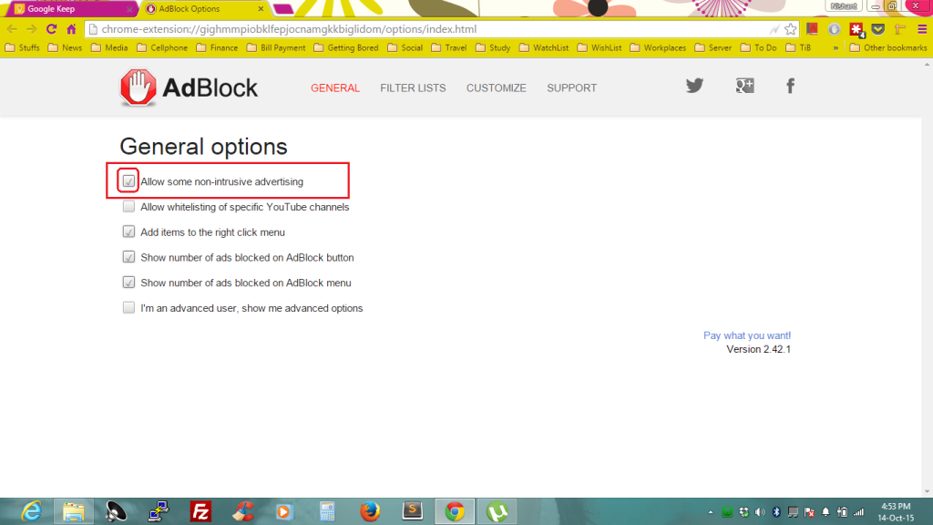Bookmark this page with the star icon
The height and width of the screenshot is (525, 933).
790,29
